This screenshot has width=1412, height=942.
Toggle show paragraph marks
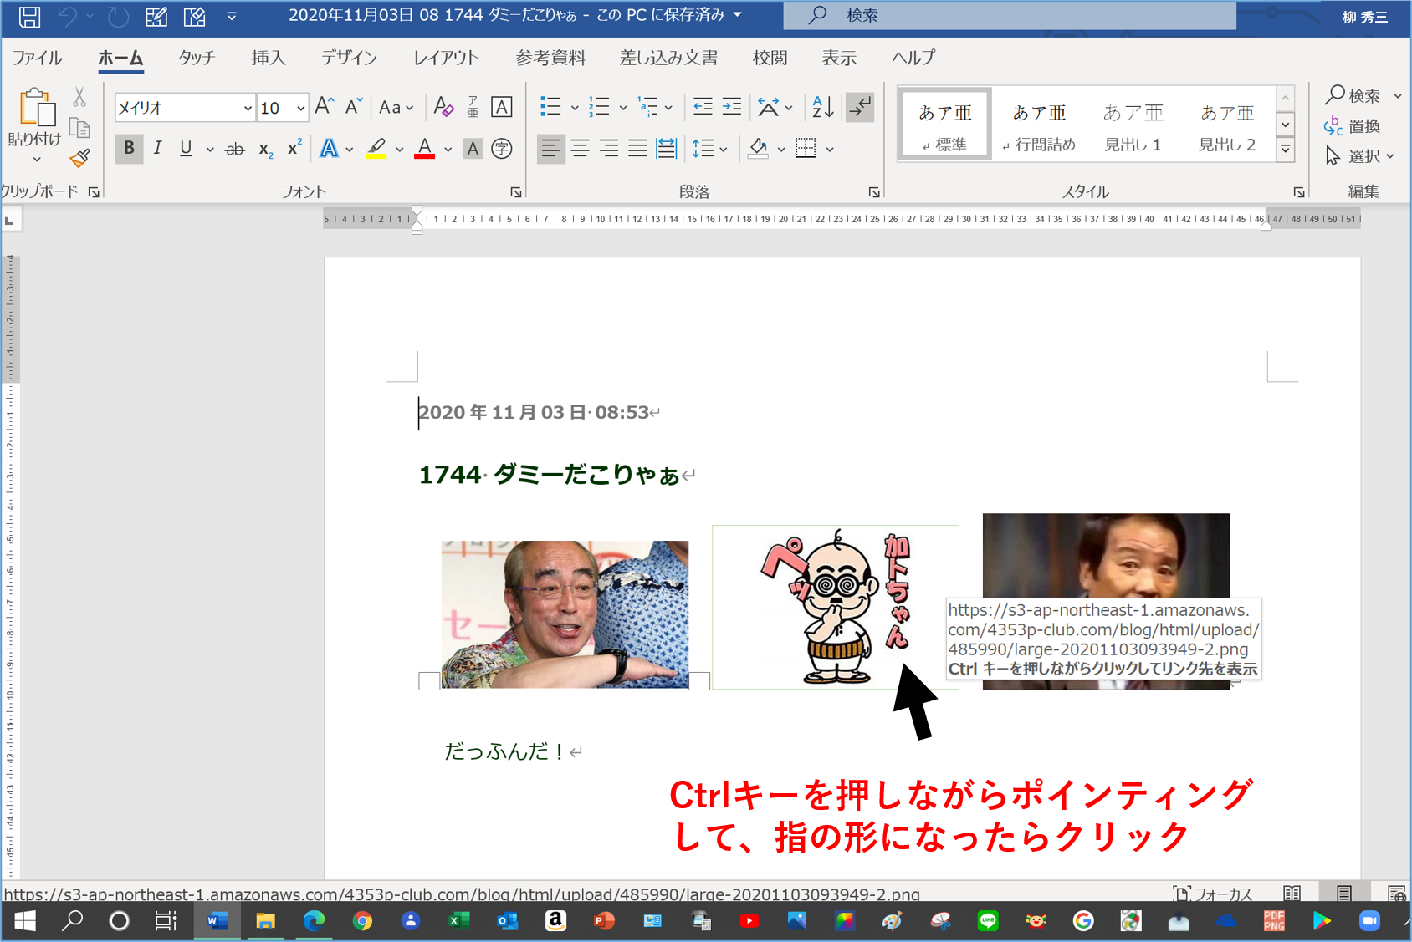860,107
